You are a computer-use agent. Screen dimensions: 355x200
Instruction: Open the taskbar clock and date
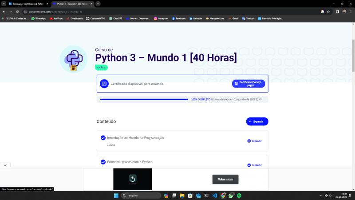pos(341,196)
